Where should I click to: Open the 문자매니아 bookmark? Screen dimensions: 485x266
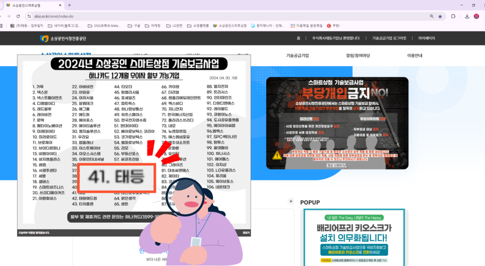point(267,26)
